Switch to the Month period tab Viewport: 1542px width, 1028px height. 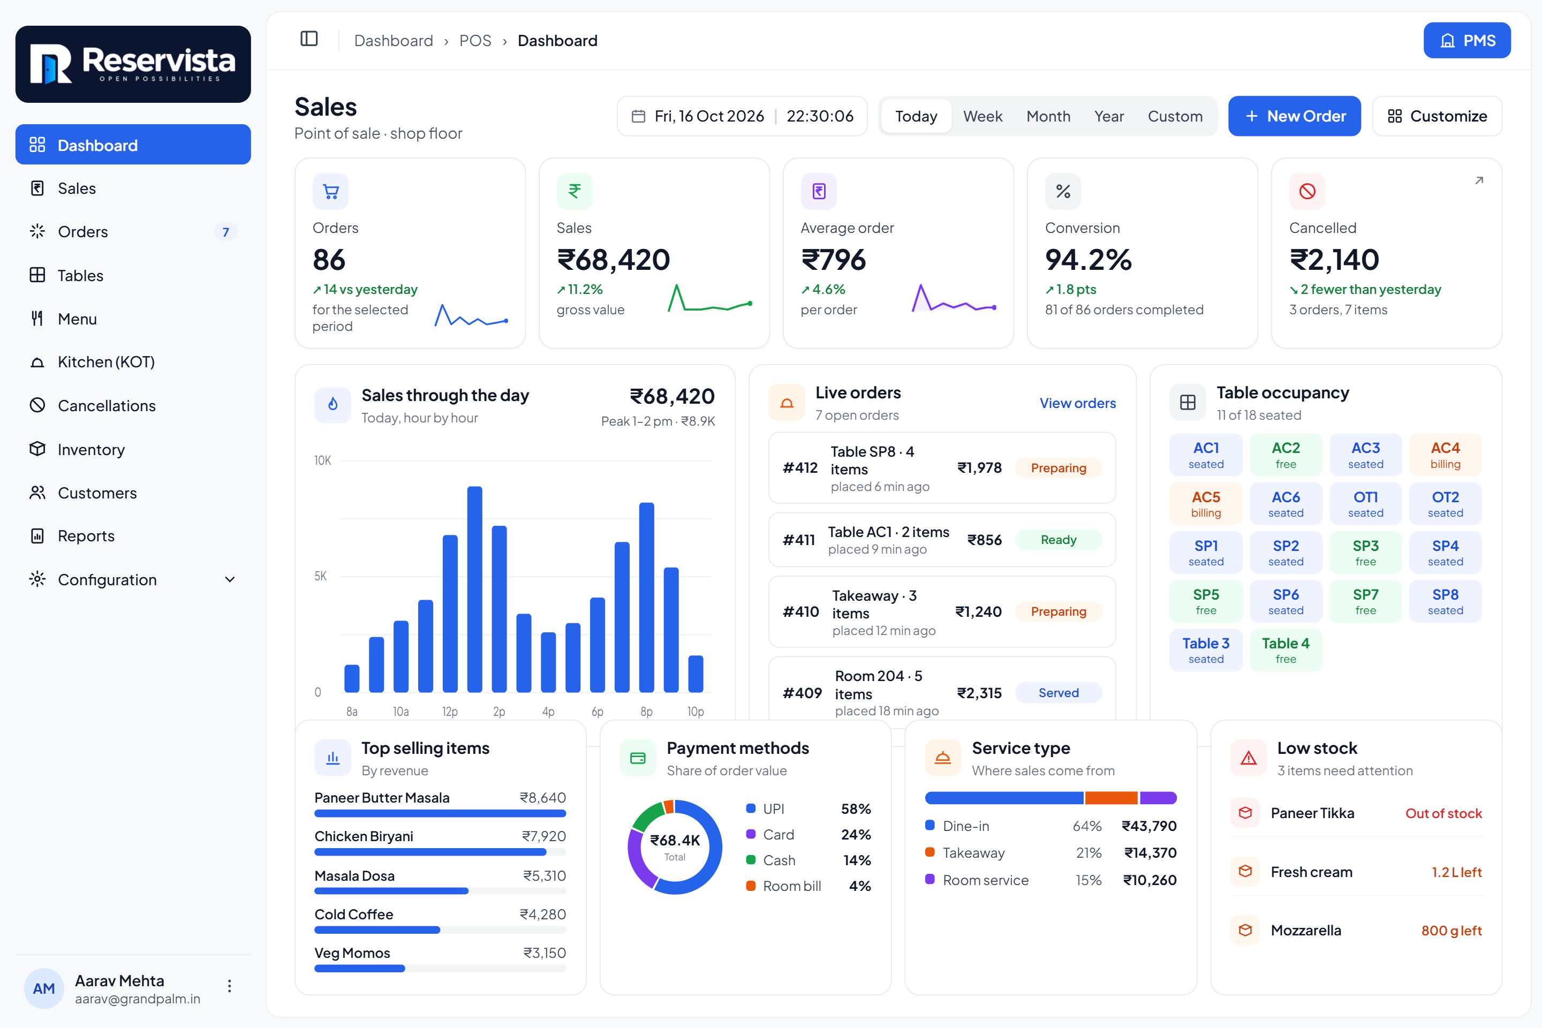pyautogui.click(x=1048, y=116)
